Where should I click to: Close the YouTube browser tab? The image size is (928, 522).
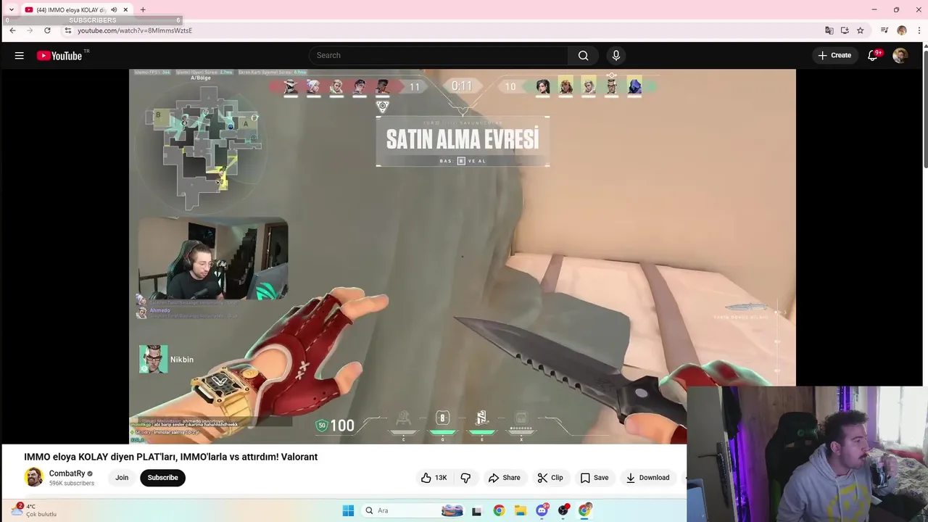(x=125, y=9)
